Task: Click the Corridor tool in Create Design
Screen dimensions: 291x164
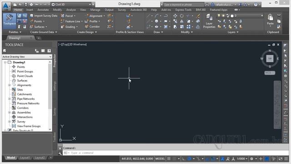Action: coord(92,26)
